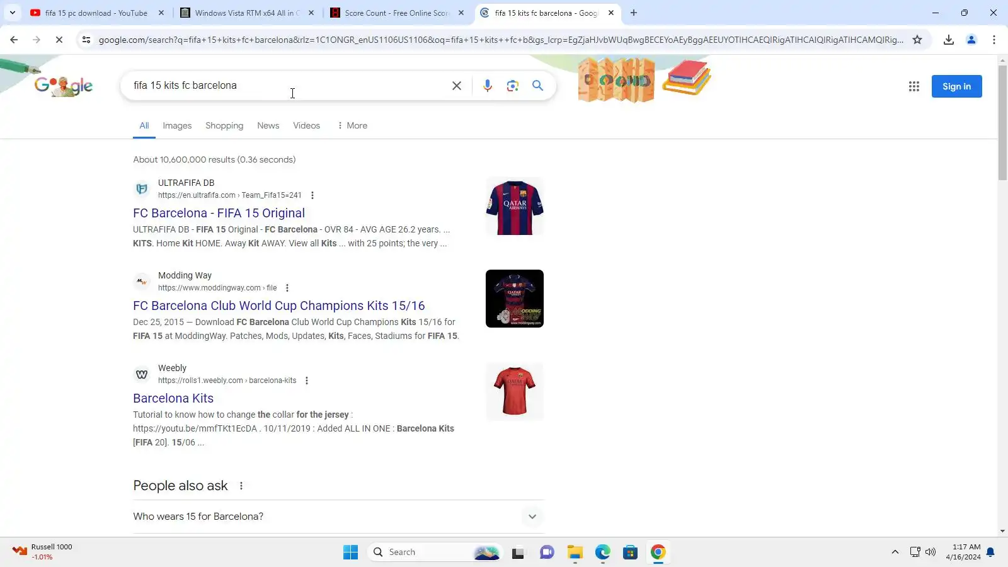Click the red Barcelona jersey thumbnail
The width and height of the screenshot is (1008, 567).
[515, 391]
